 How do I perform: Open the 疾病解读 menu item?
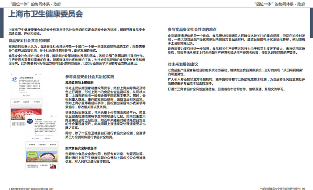click(32, 145)
